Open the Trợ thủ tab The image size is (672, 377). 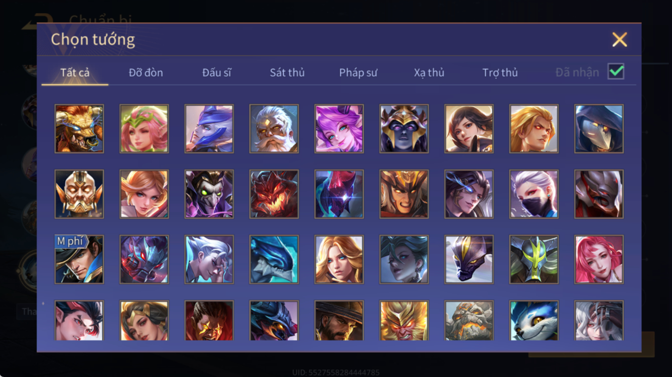(500, 73)
